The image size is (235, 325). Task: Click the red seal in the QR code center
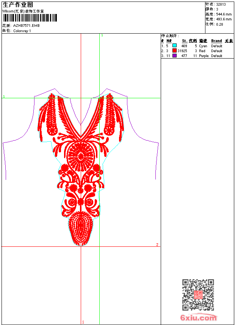tap(198, 295)
